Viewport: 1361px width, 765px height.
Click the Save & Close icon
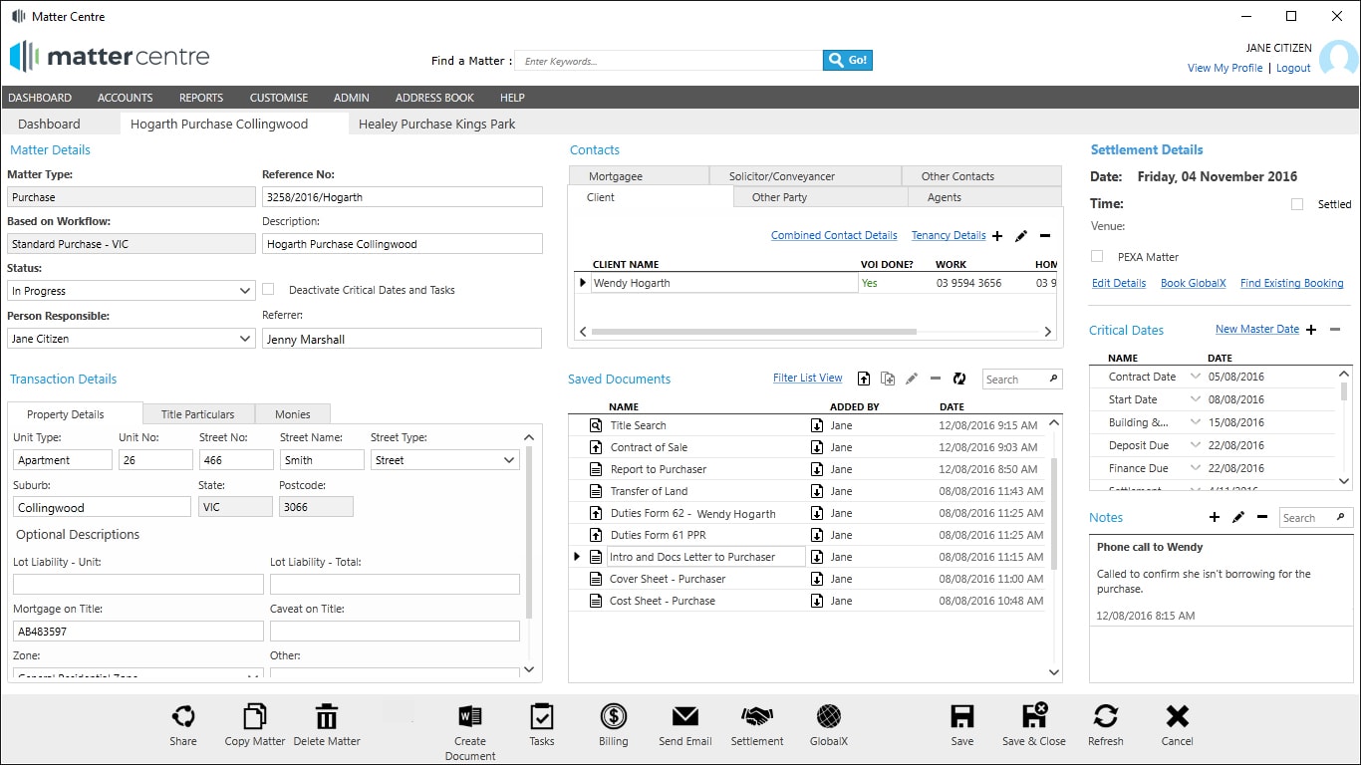coord(1034,716)
